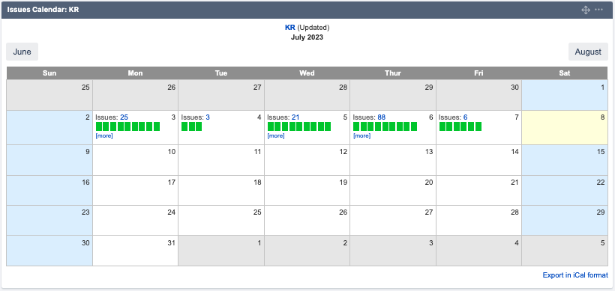The image size is (615, 291).
Task: Click last green issue square on July 5
Action: (328, 126)
